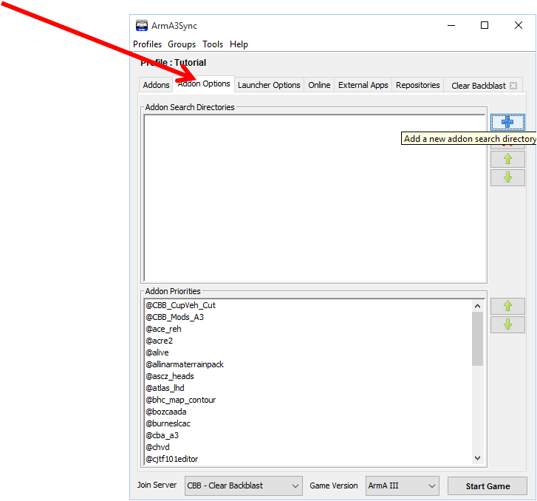This screenshot has height=501, width=537.
Task: Move the search directory down with the green down arrow
Action: 507,177
